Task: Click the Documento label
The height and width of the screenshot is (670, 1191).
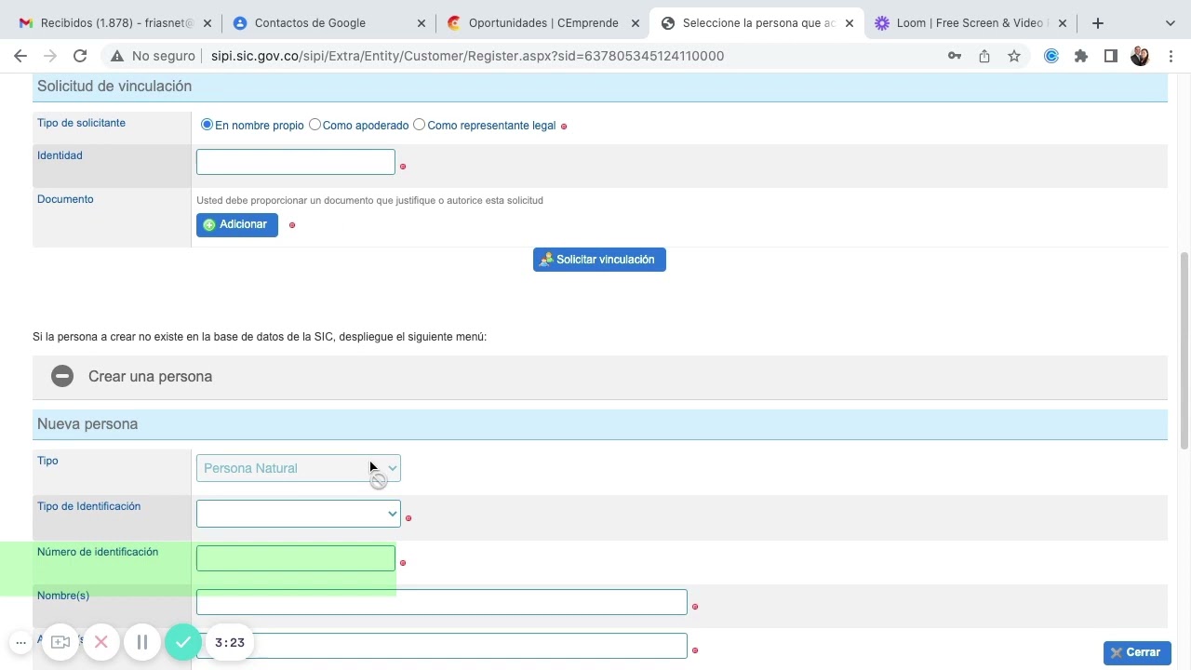Action: (65, 199)
